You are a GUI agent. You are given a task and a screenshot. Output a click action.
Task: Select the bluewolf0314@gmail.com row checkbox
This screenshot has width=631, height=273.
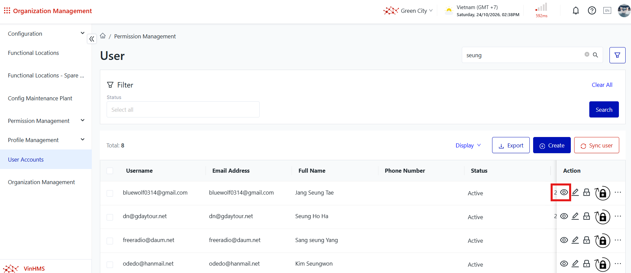point(110,193)
